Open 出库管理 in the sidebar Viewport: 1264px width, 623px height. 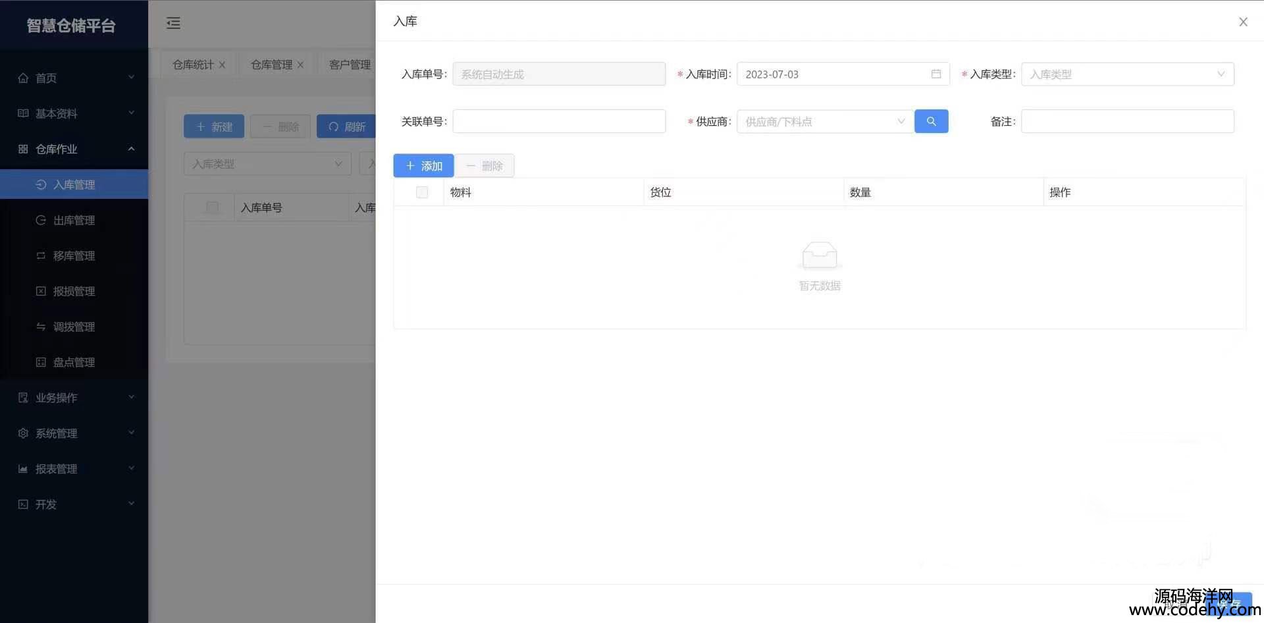point(74,220)
